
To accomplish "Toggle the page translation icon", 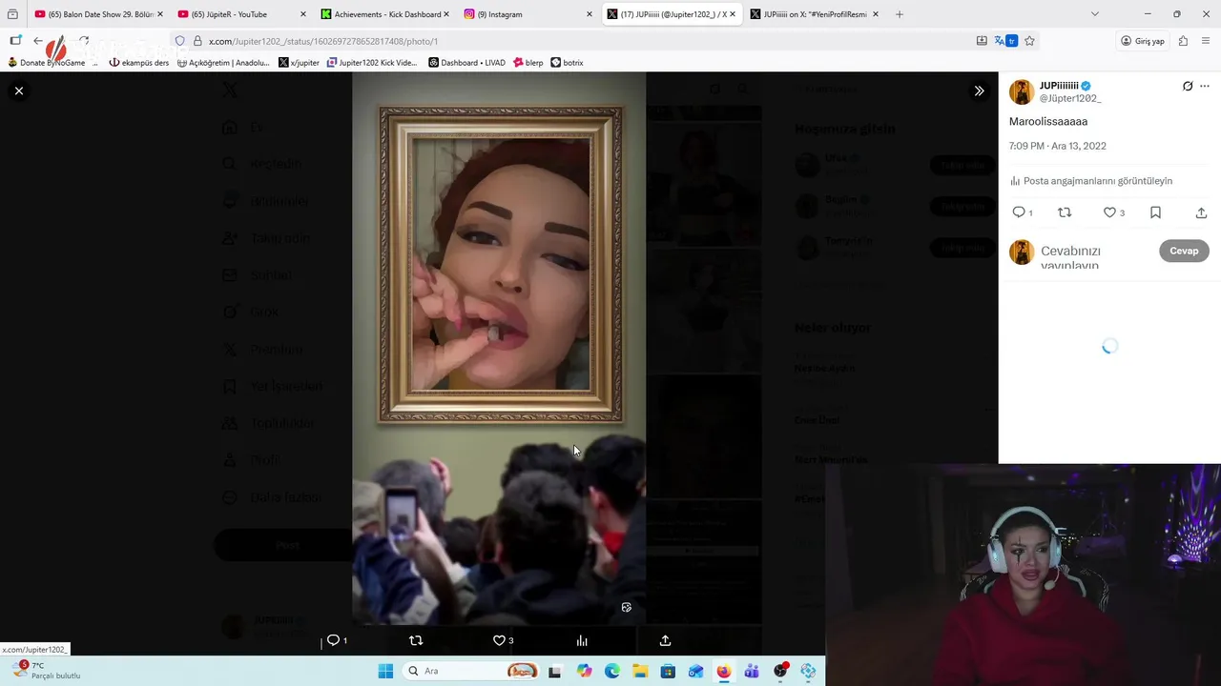I will point(1005,41).
